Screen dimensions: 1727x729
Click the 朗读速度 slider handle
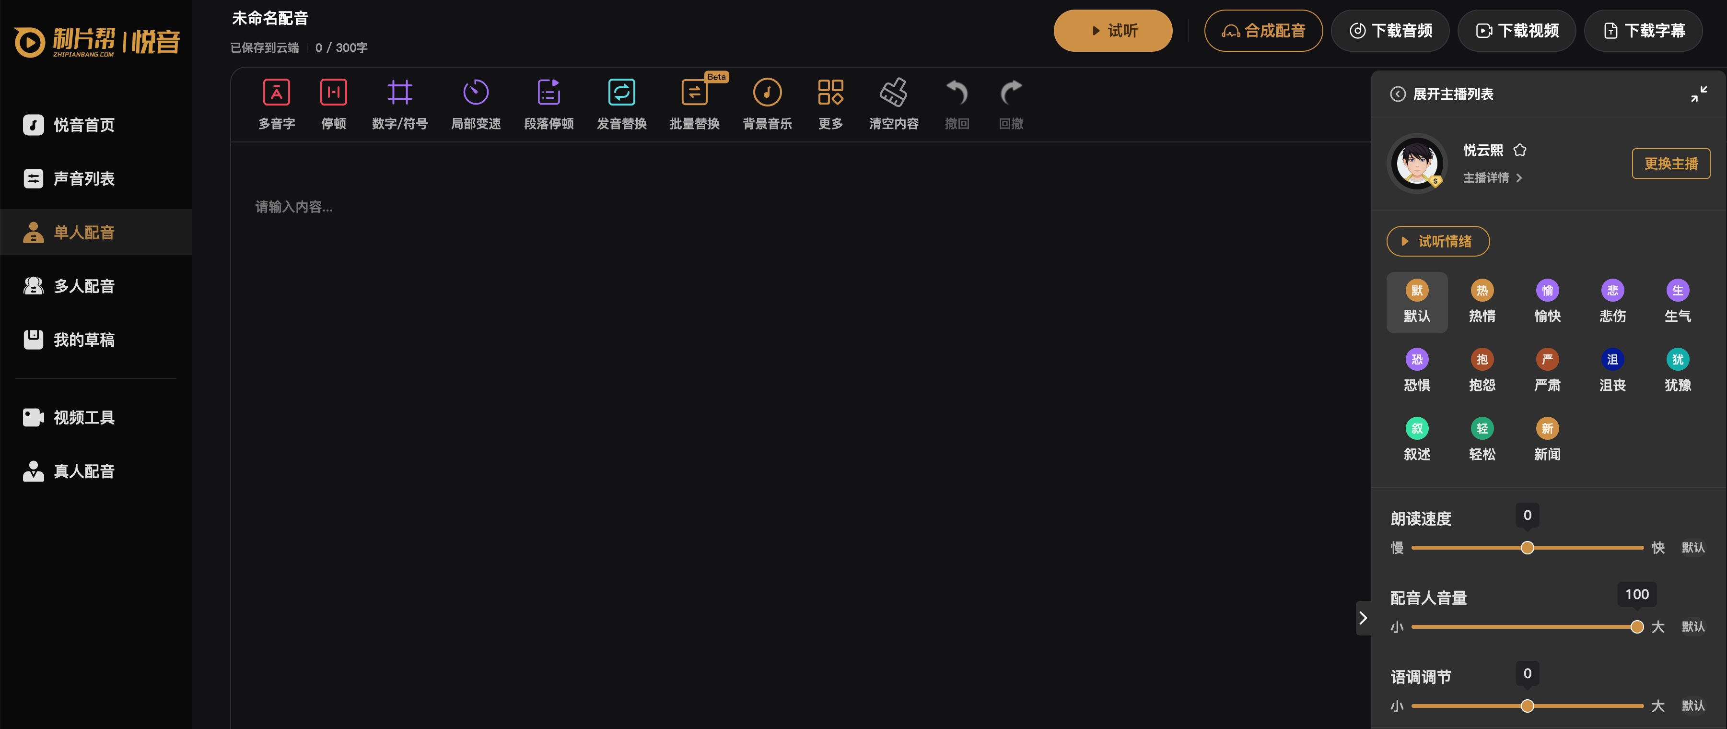1527,548
